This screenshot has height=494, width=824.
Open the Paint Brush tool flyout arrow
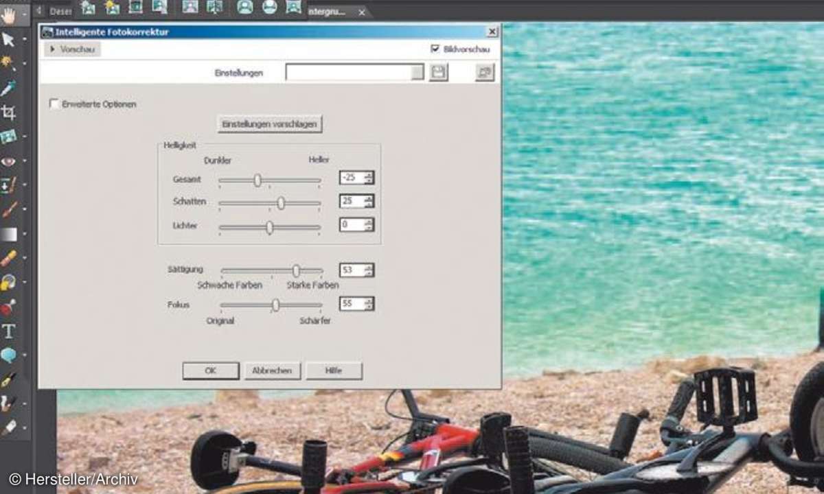(x=25, y=210)
